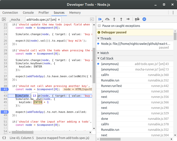Viewport: 177px width, 141px height.
Task: Switch to the Console tab
Action: [x=28, y=13]
